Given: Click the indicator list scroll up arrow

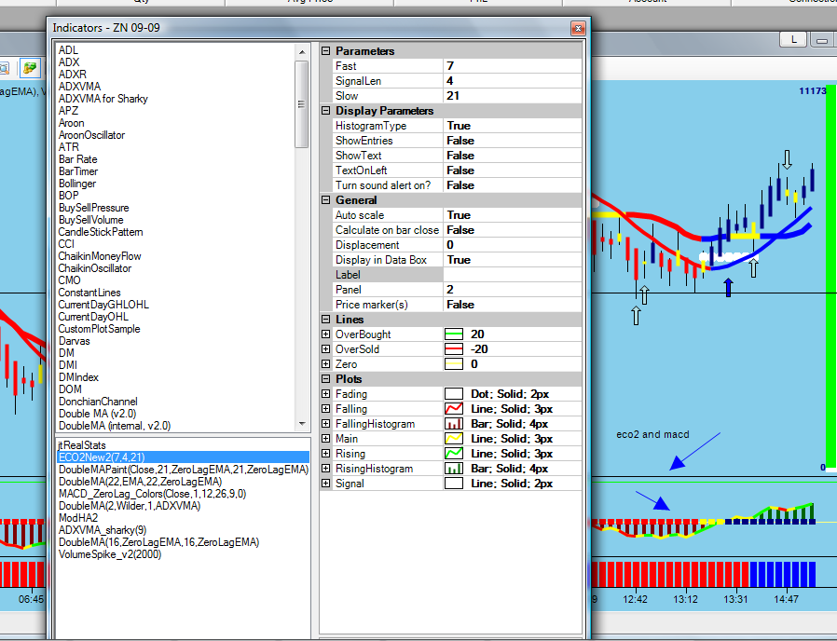Looking at the screenshot, I should [302, 52].
